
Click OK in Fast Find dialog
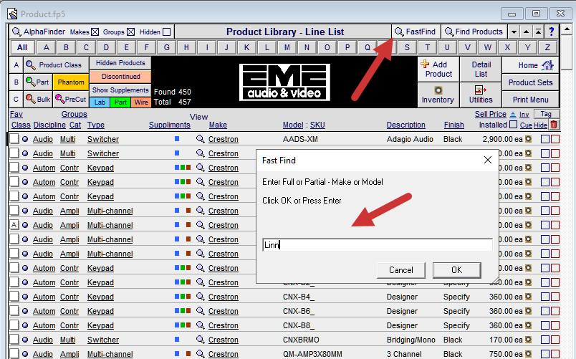pos(456,270)
